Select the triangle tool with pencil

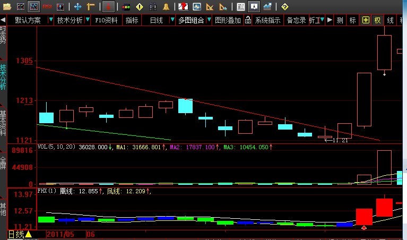(223, 7)
